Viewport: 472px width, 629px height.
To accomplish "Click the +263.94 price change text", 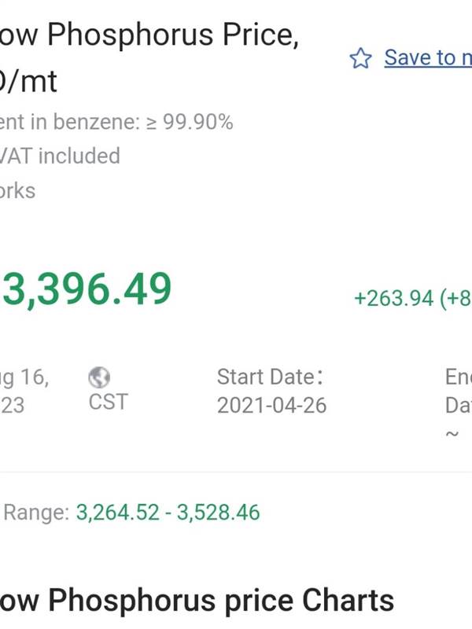I will pos(412,299).
